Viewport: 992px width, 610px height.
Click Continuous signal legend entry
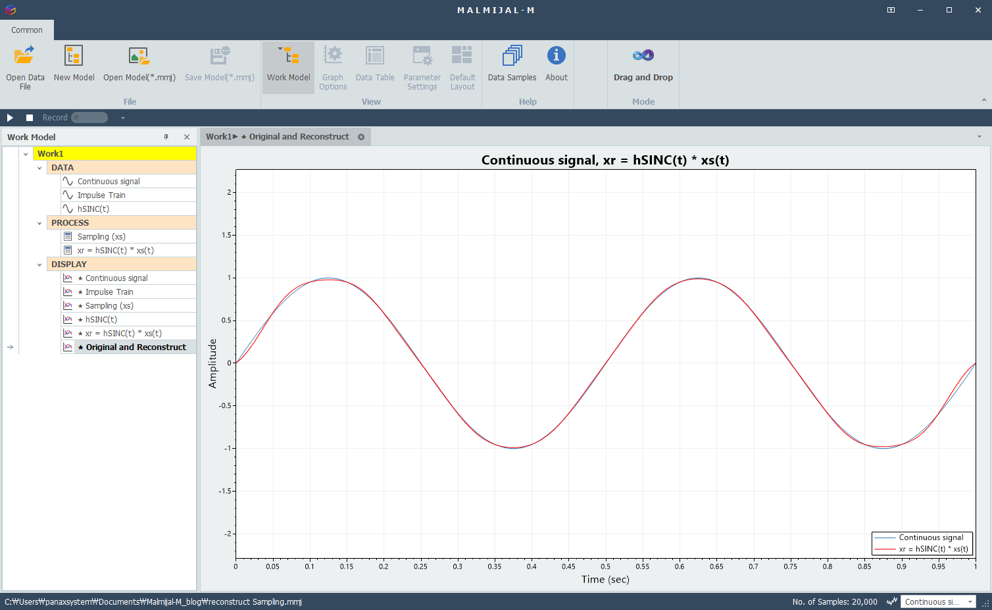(922, 538)
